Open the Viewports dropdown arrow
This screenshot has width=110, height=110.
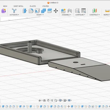click(71, 100)
